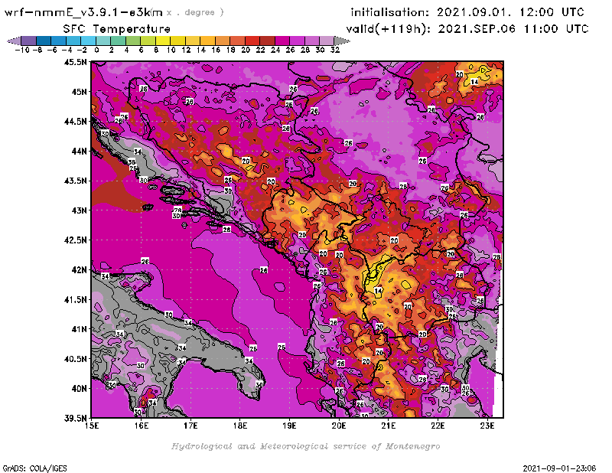The width and height of the screenshot is (612, 473).
Task: Click the 43N latitude axis label
Action: coord(79,210)
